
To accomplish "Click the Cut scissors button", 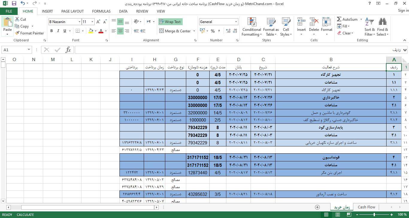I will [x=20, y=19].
